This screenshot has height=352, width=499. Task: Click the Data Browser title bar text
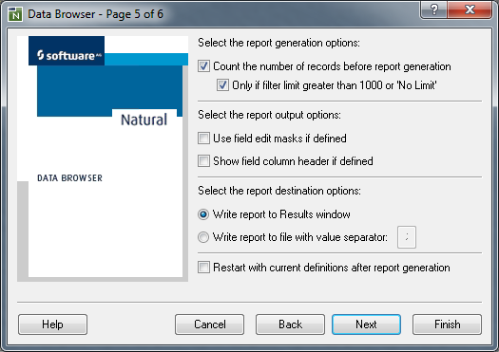tap(95, 14)
